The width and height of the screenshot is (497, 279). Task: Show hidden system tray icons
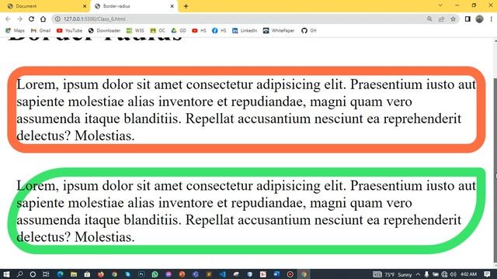coord(418,274)
